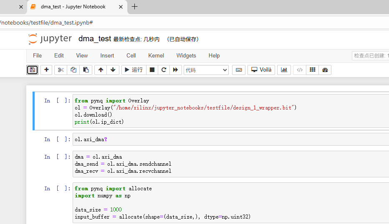
Task: Cut selected cells with scissors icon
Action: click(x=61, y=70)
